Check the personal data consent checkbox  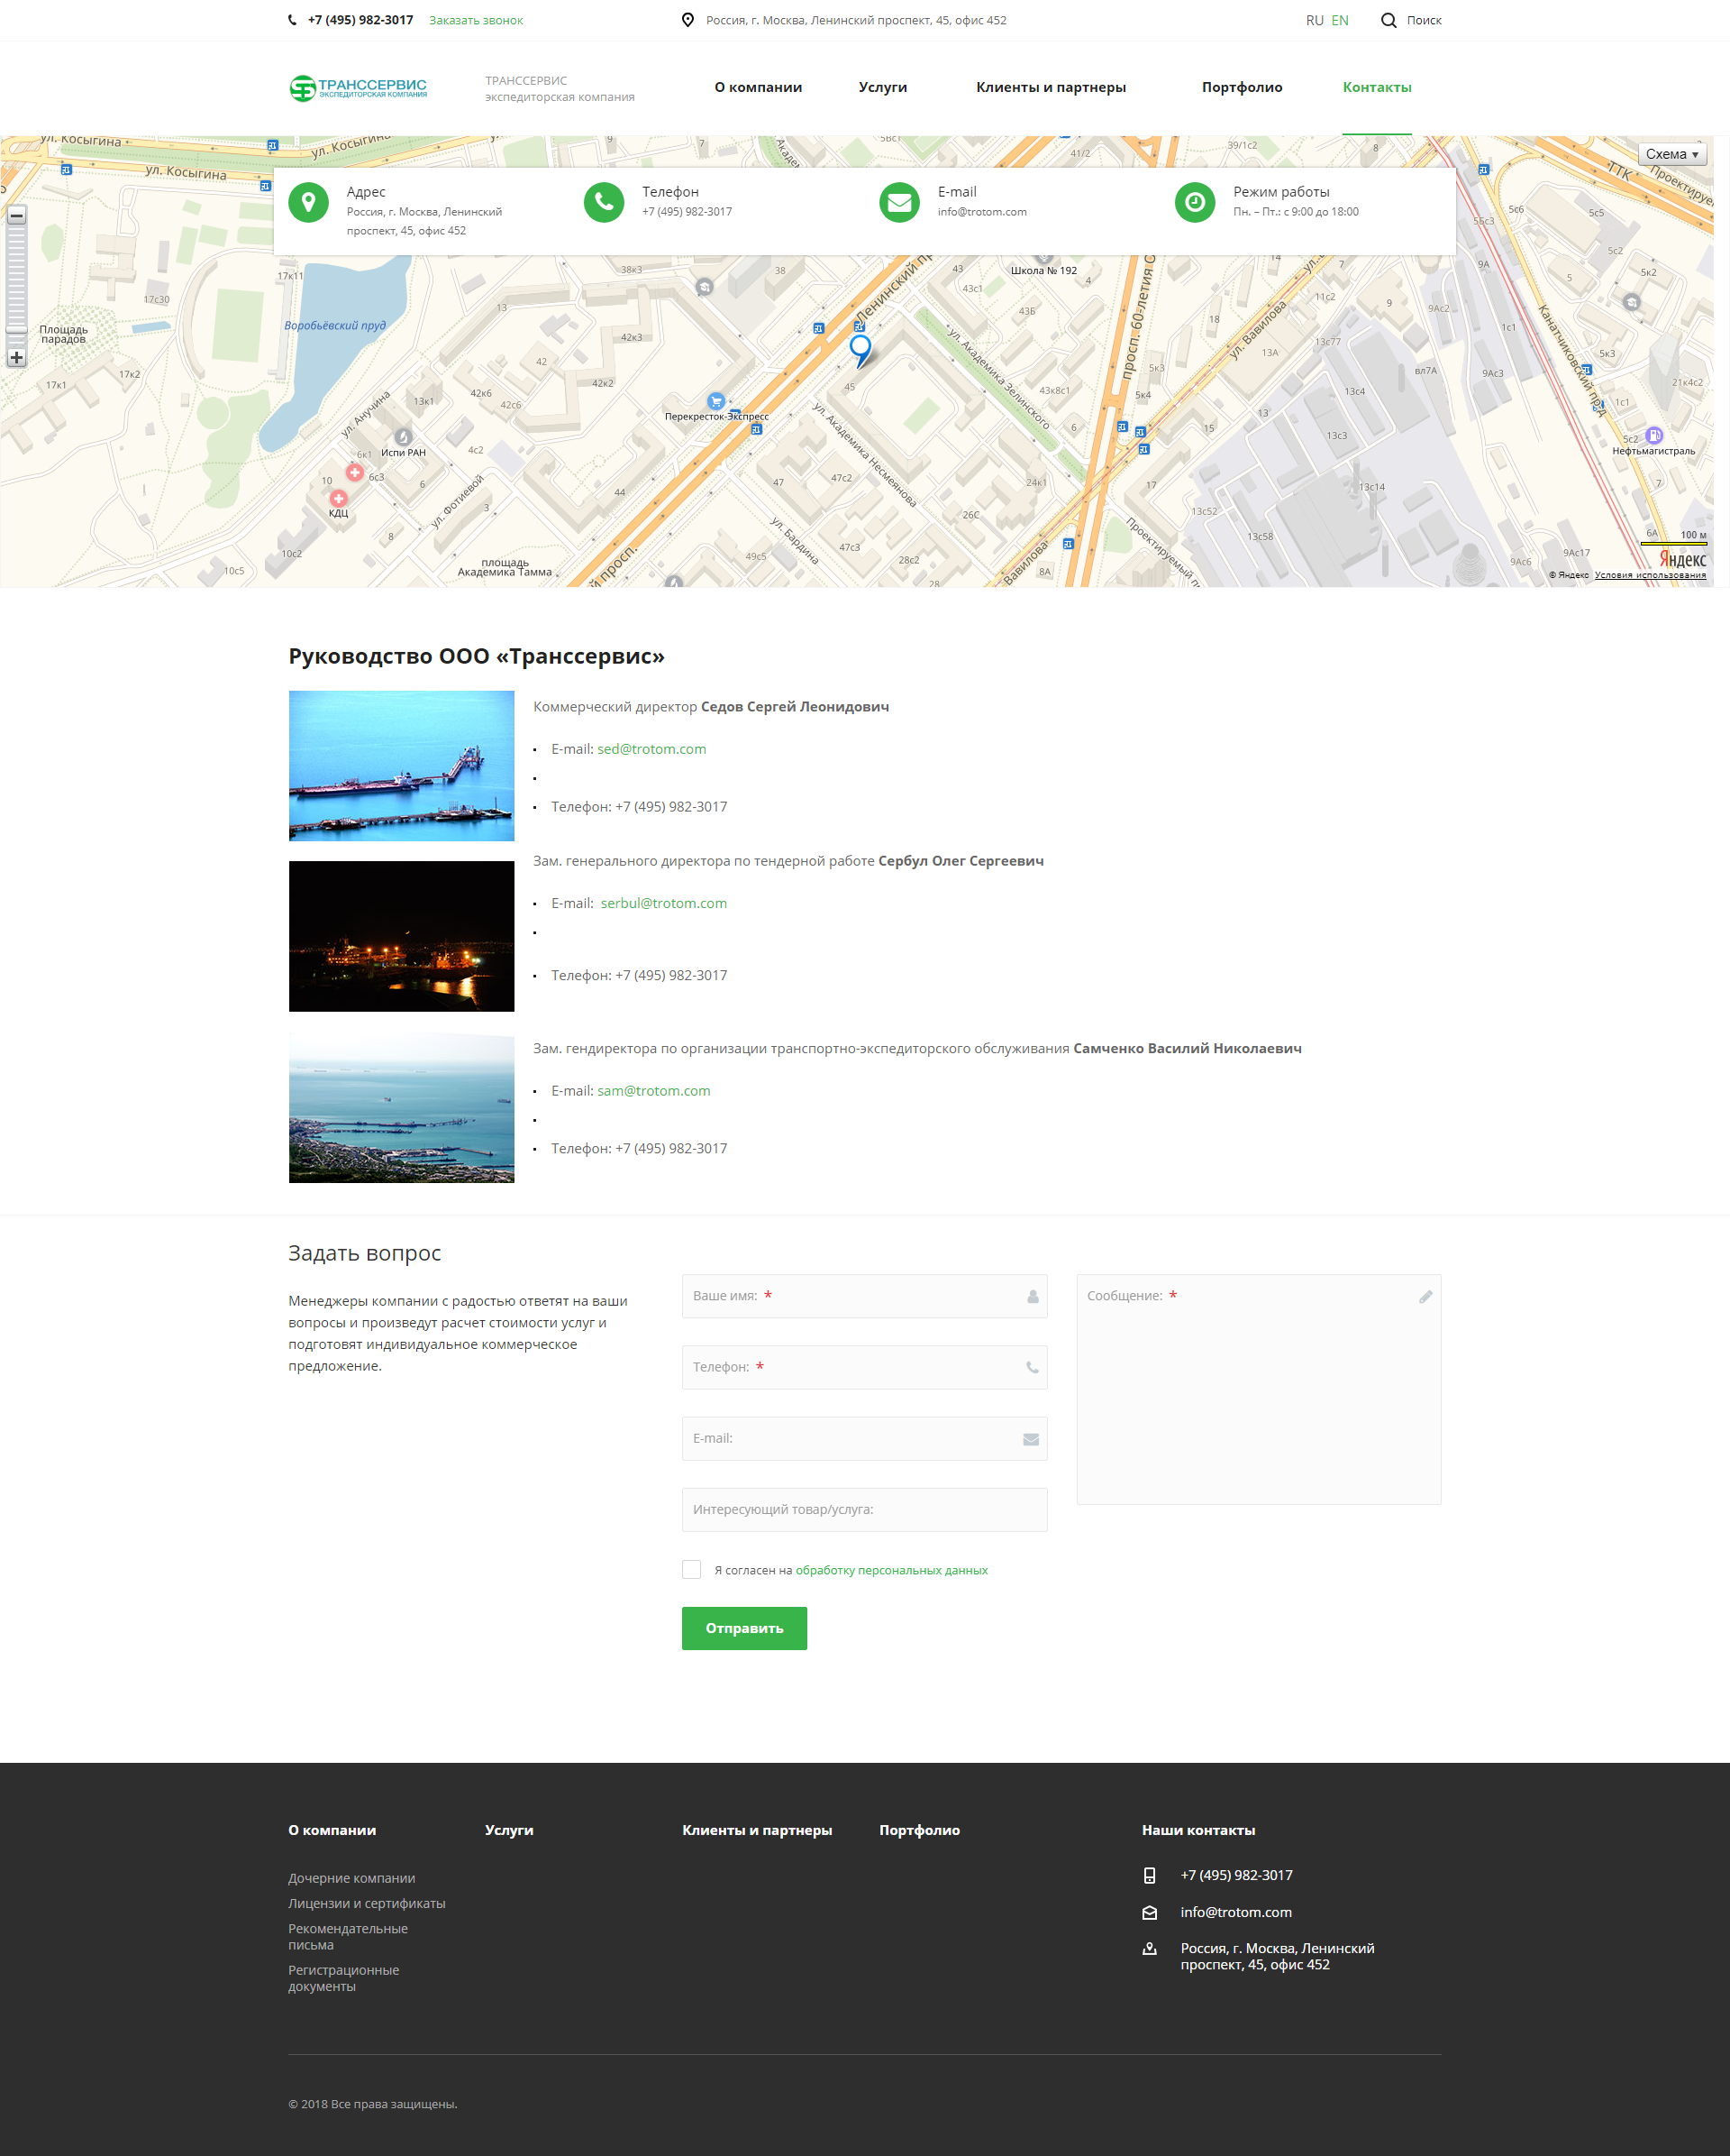[692, 1569]
